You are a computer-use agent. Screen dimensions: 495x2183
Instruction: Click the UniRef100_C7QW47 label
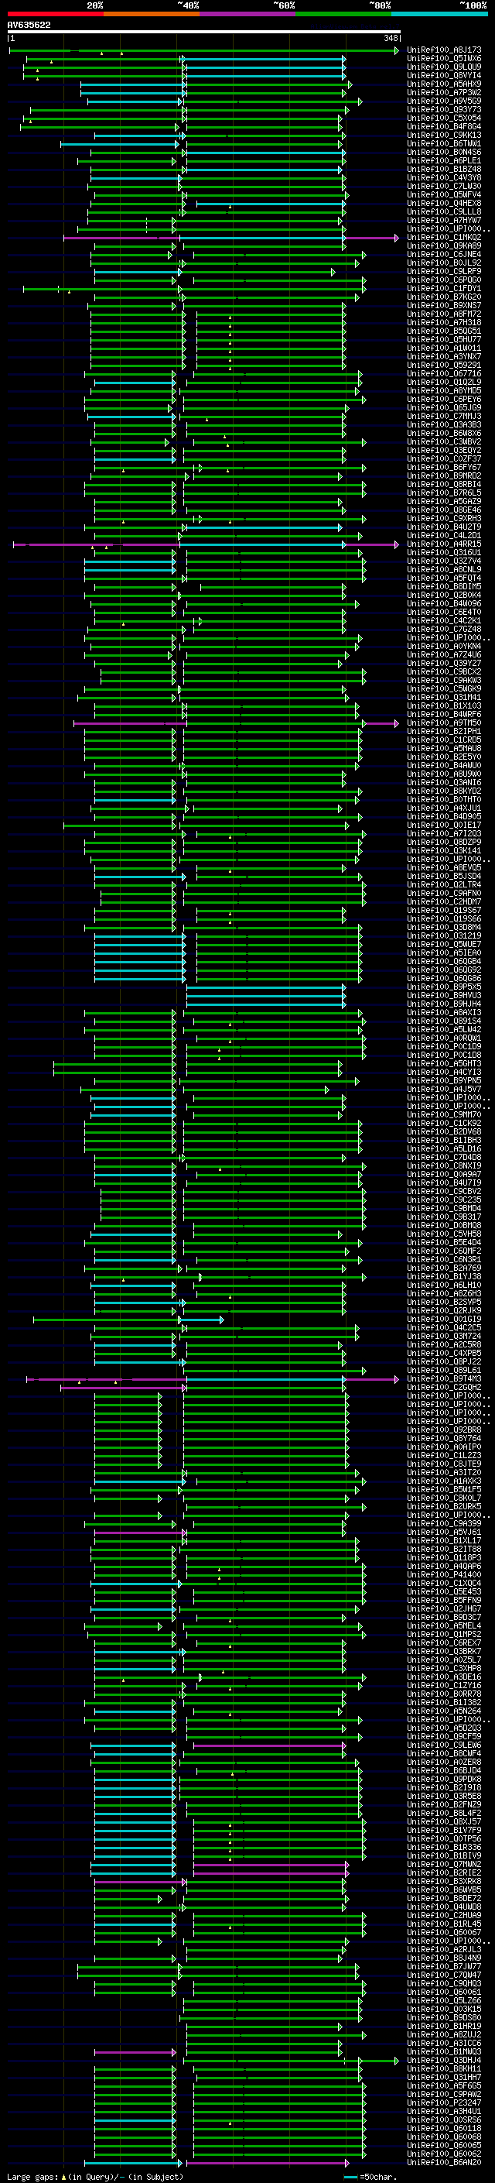[x=444, y=1975]
